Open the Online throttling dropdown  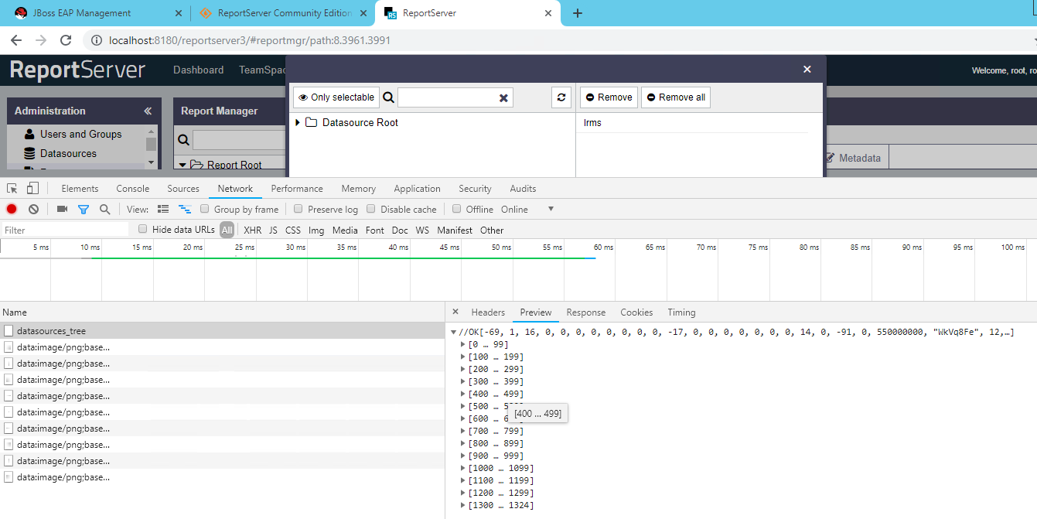pos(528,209)
